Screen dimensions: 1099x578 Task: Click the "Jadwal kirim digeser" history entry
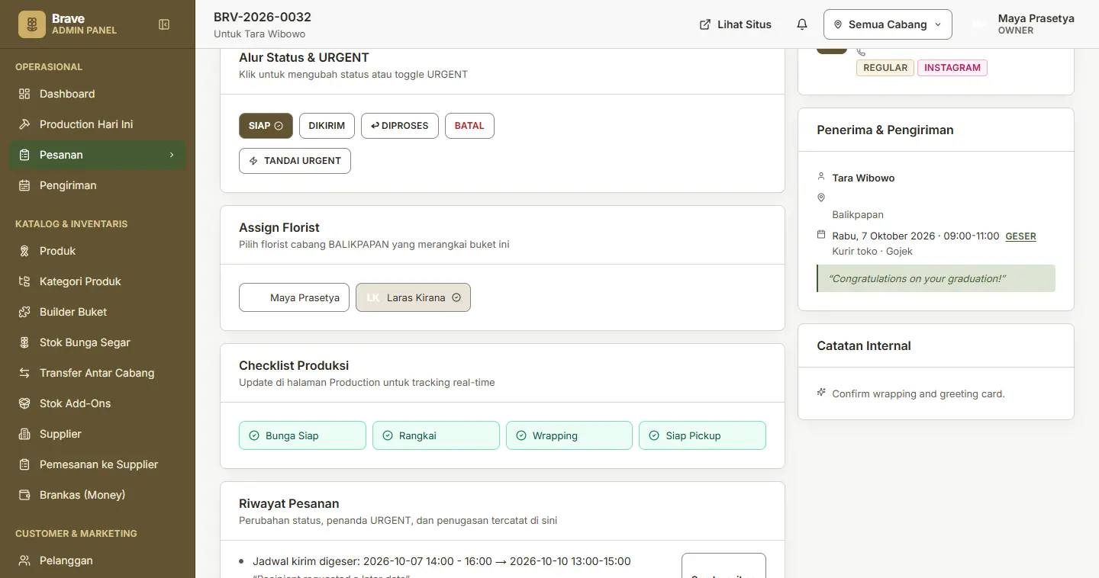pos(441,561)
